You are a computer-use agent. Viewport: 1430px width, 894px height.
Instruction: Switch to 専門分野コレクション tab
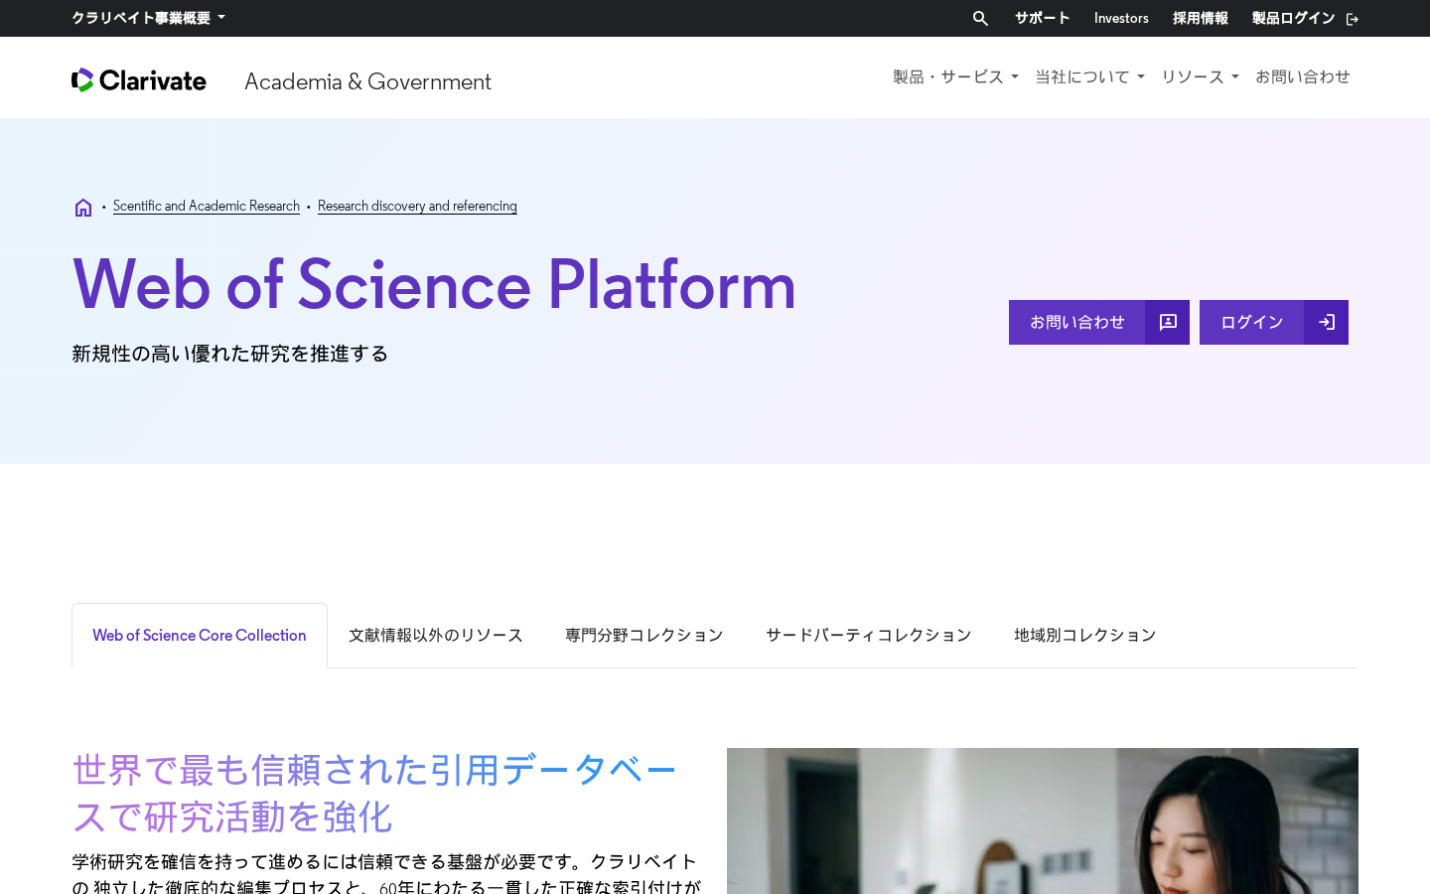[x=644, y=636]
